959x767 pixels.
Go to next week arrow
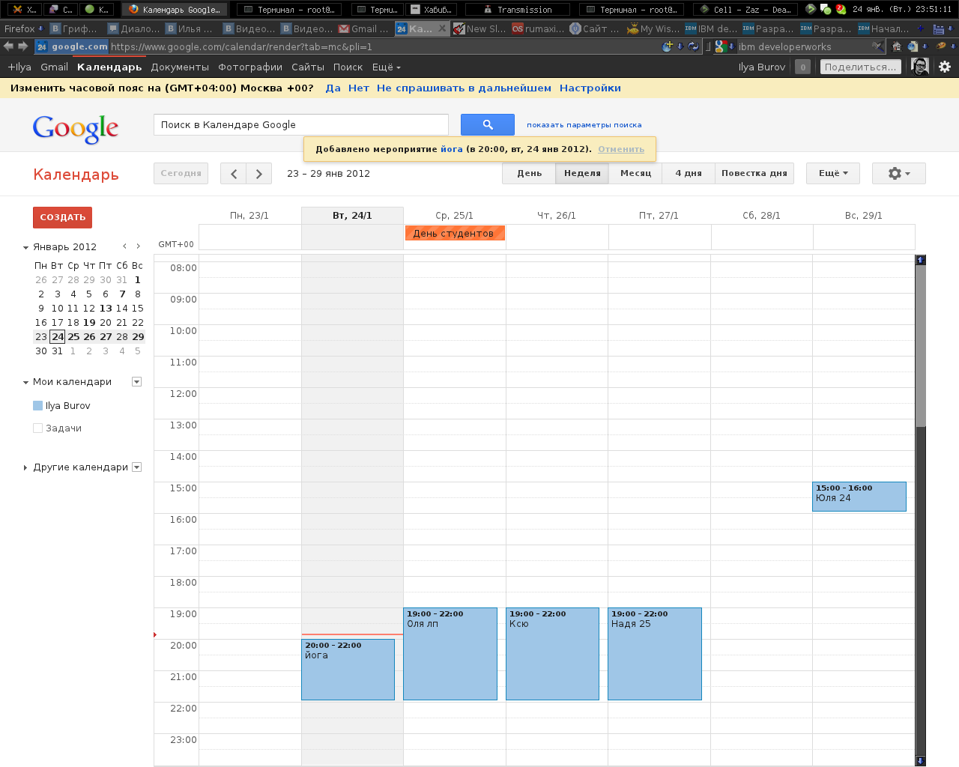[x=259, y=174]
